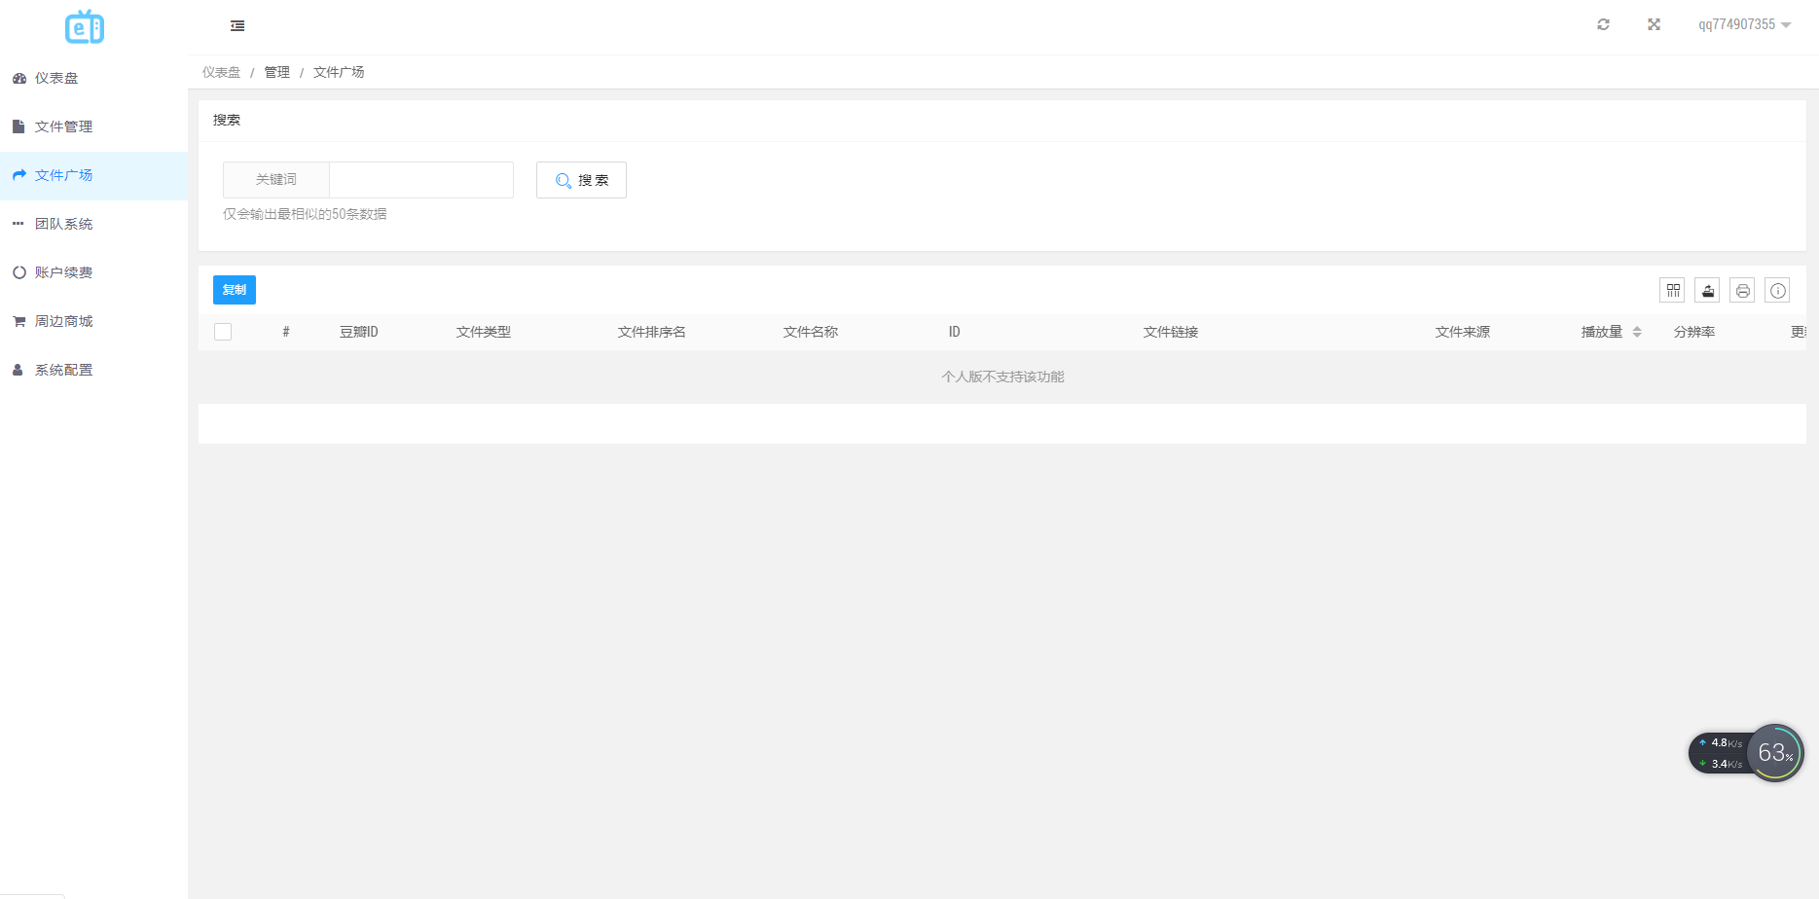1819x899 pixels.
Task: Collapse the sidebar with the menu toggle icon
Action: tap(237, 26)
